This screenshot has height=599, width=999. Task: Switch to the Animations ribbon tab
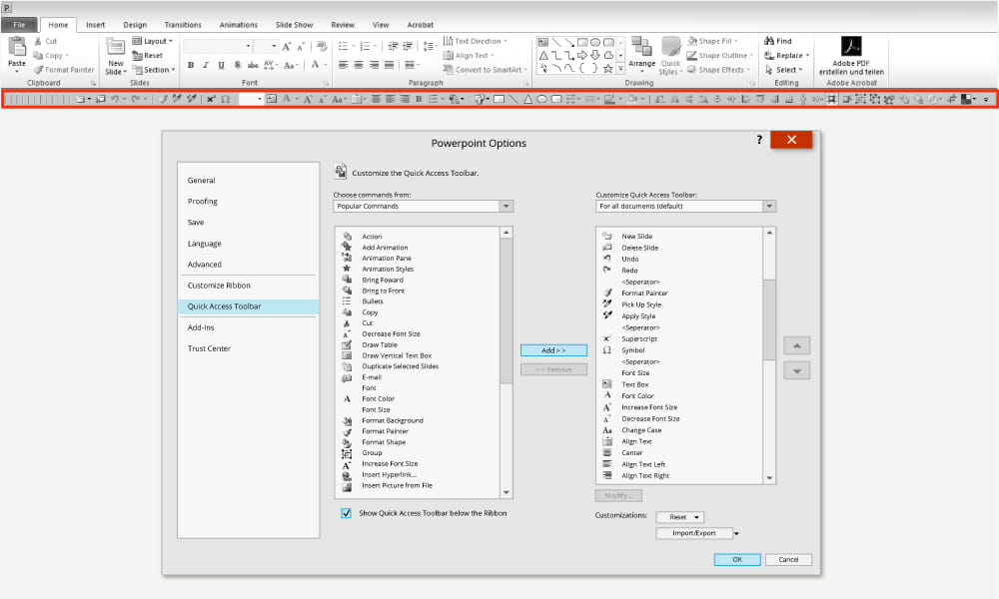click(239, 25)
